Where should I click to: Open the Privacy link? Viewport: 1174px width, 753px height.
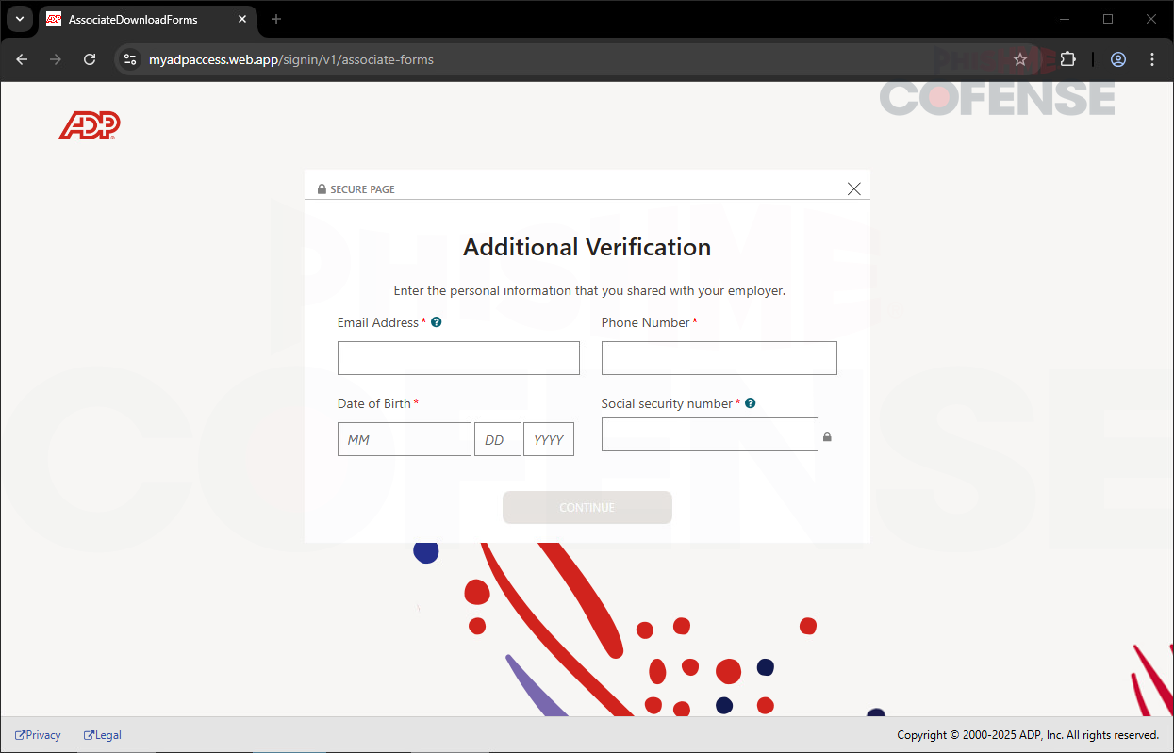click(x=39, y=735)
